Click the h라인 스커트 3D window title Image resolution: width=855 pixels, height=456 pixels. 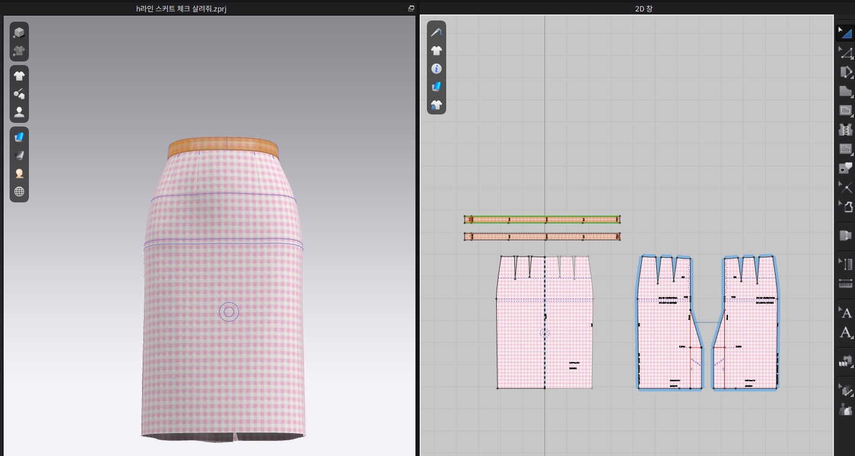(x=181, y=8)
